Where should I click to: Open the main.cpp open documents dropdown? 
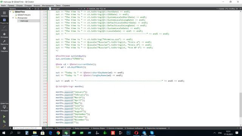pyautogui.click(x=79, y=9)
